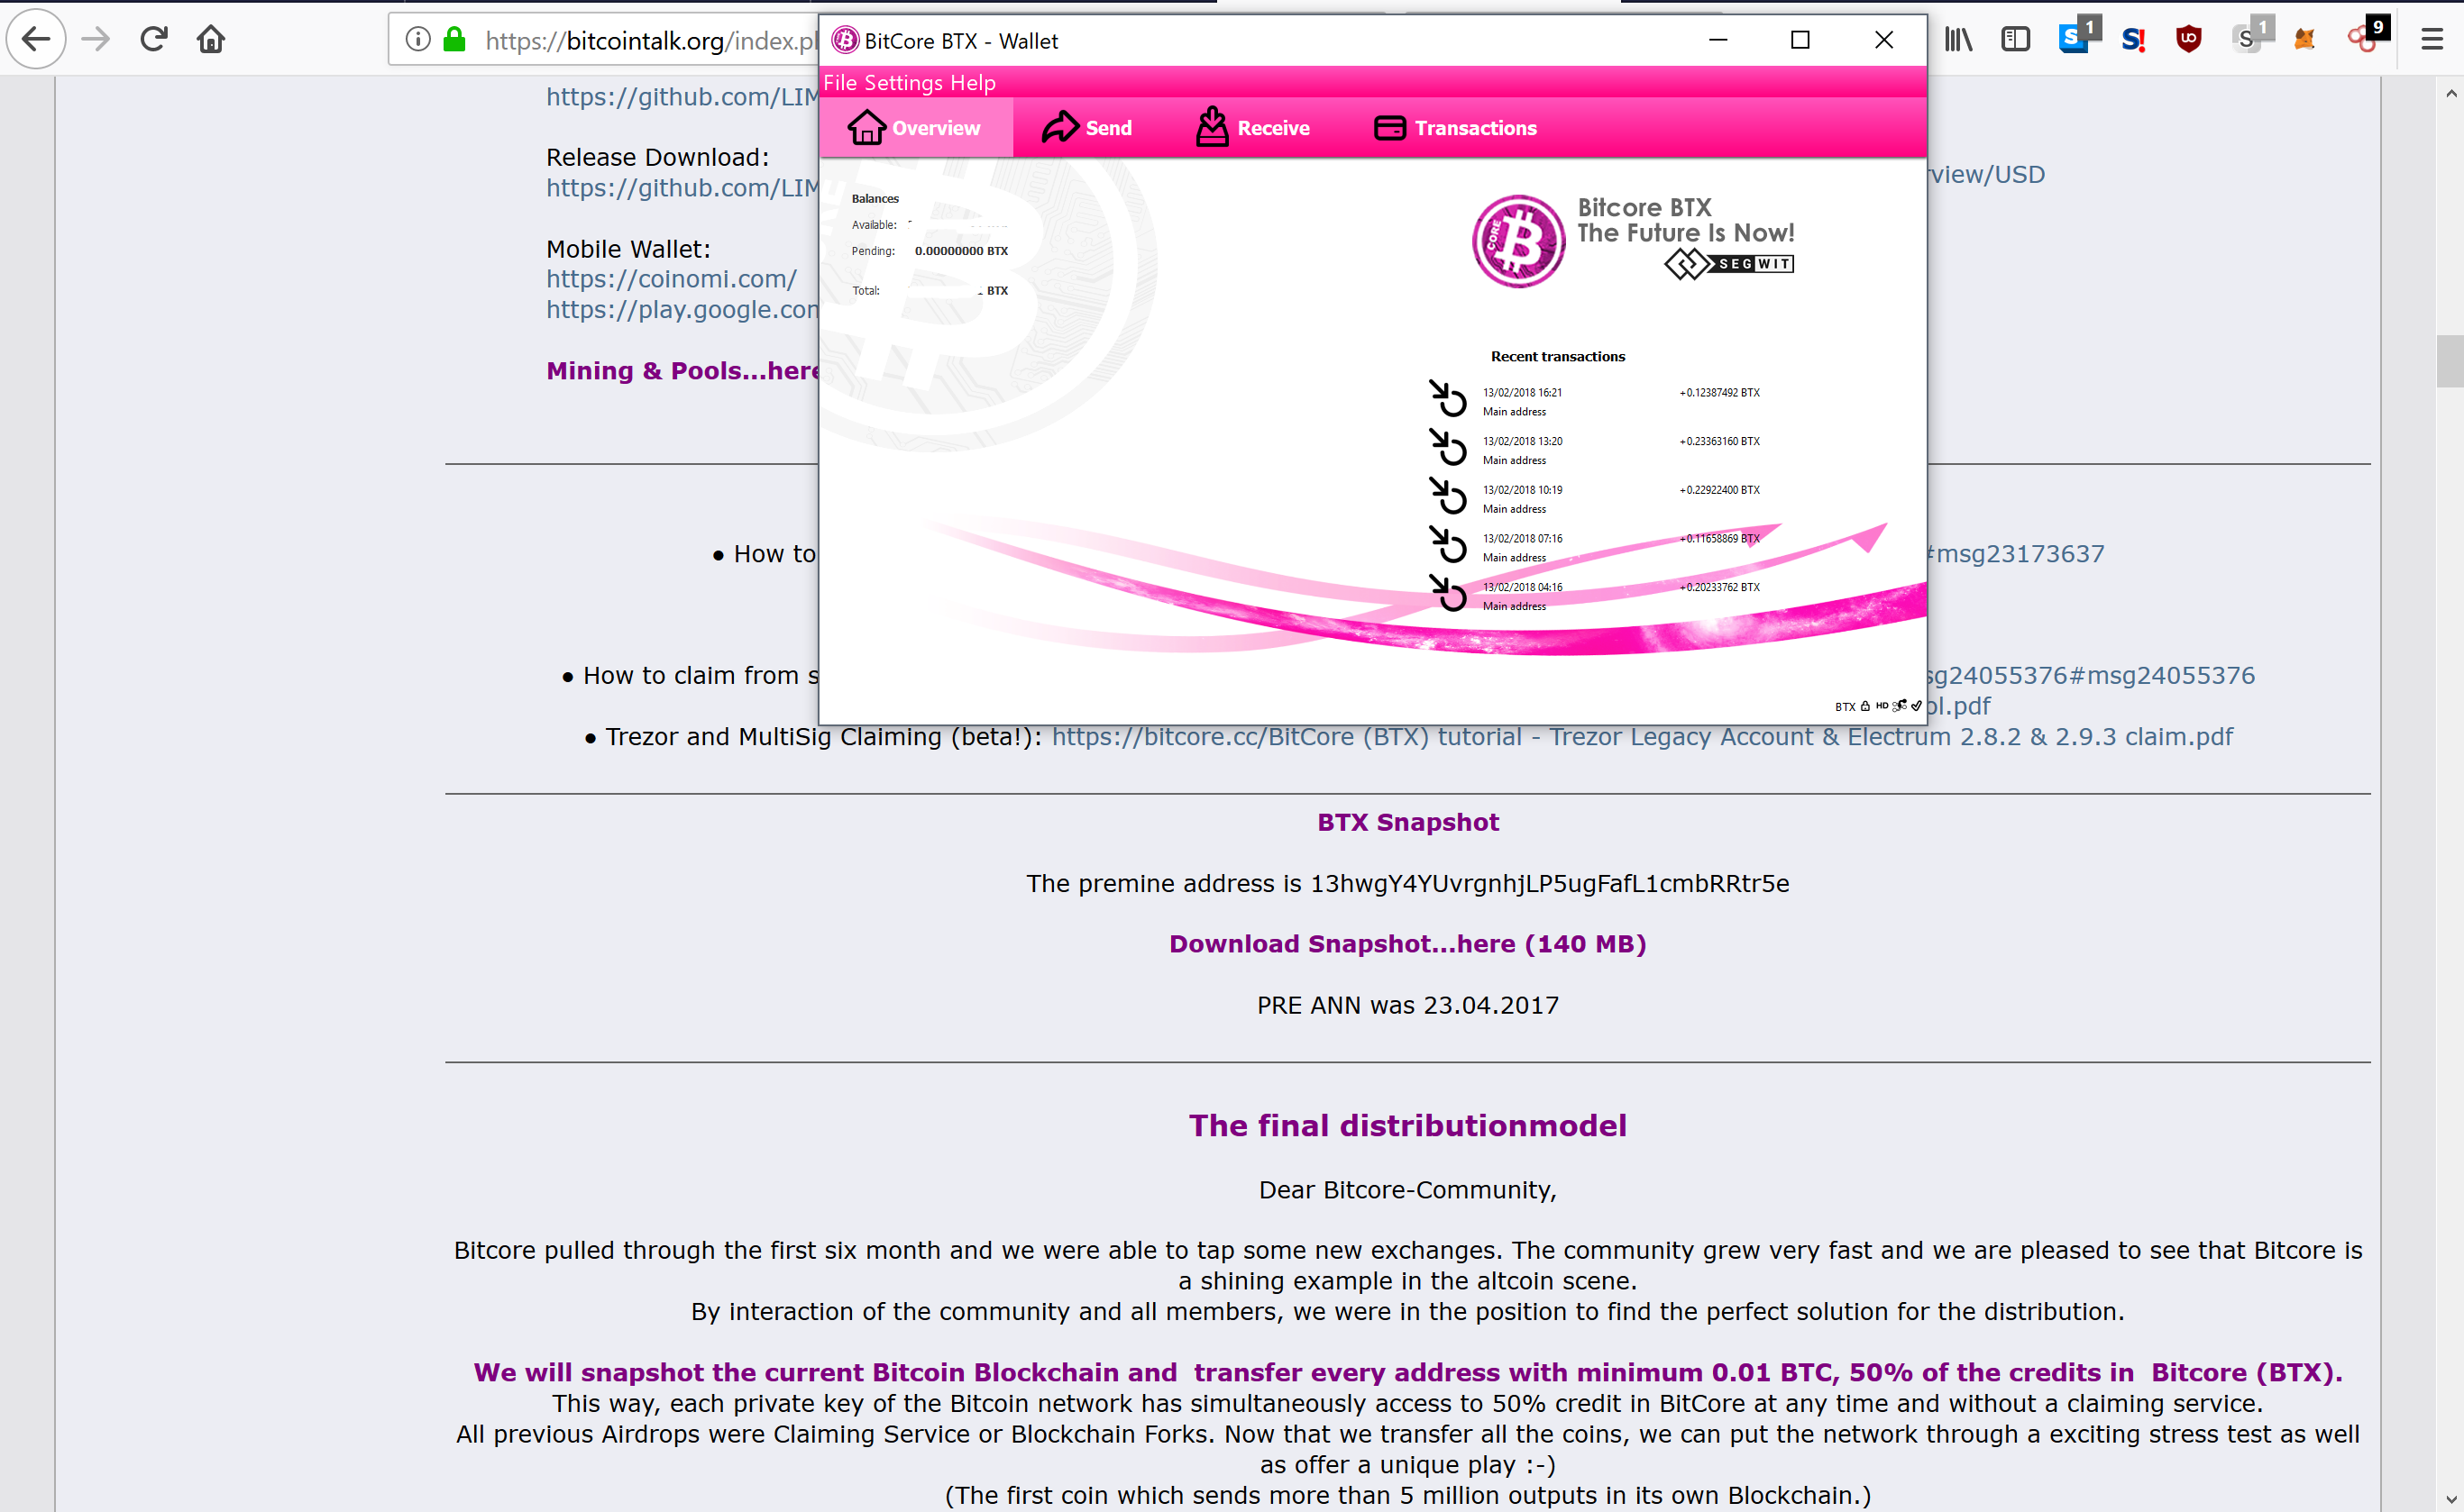Click the Transactions card icon
2464x1512 pixels.
click(x=1389, y=128)
